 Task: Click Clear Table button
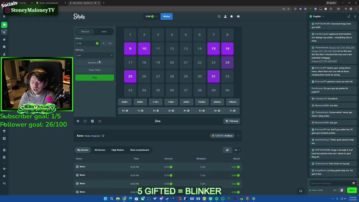click(95, 70)
